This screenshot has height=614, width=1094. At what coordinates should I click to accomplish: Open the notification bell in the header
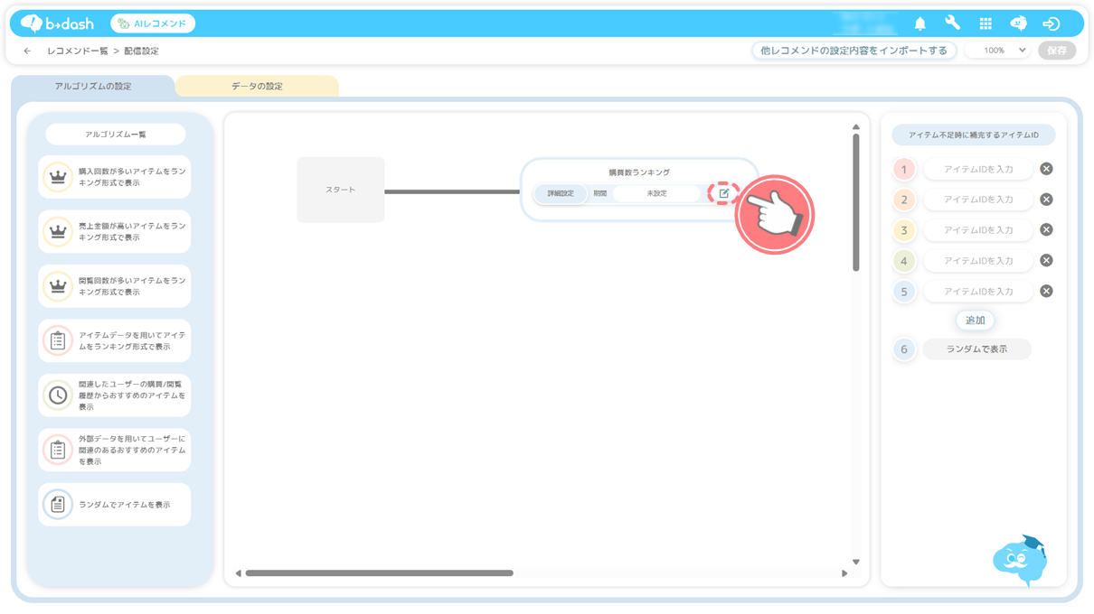point(920,24)
